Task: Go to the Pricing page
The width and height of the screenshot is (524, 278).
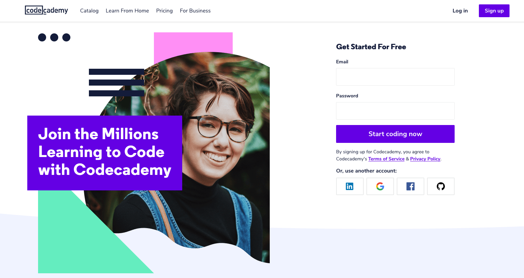Action: [x=164, y=11]
